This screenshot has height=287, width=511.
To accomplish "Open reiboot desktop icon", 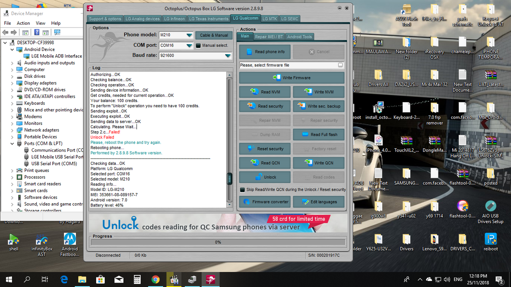I will pos(491,242).
